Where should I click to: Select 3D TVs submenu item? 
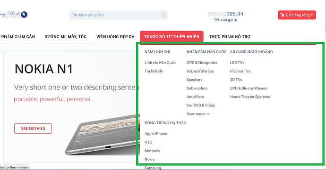click(236, 80)
